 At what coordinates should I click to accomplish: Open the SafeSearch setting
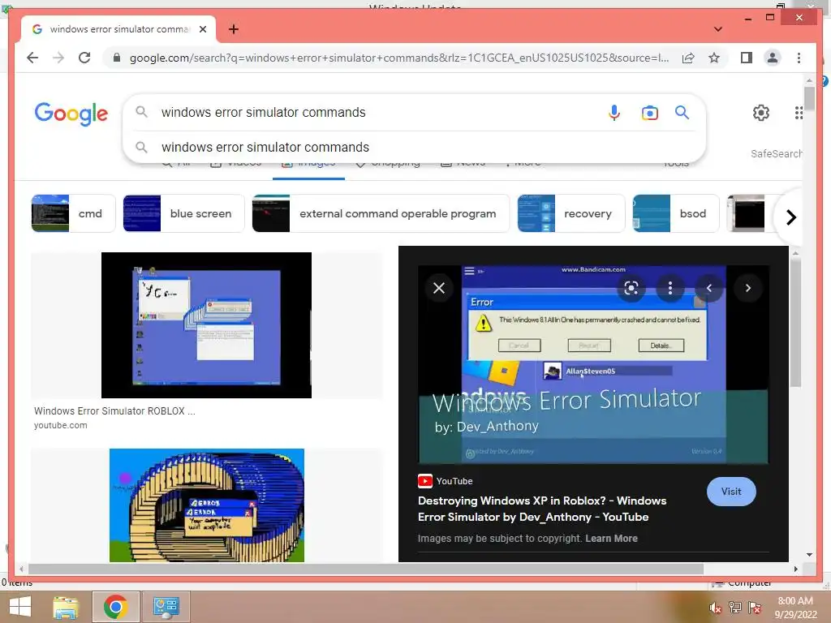click(776, 153)
